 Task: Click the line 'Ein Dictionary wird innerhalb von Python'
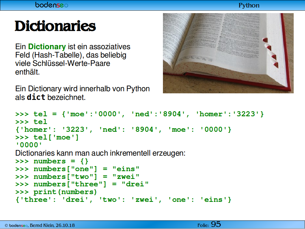(x=83, y=89)
